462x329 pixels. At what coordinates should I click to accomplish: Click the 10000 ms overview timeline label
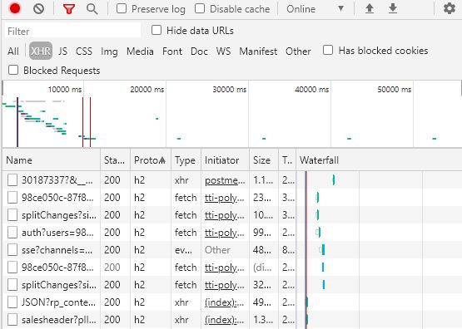65,90
